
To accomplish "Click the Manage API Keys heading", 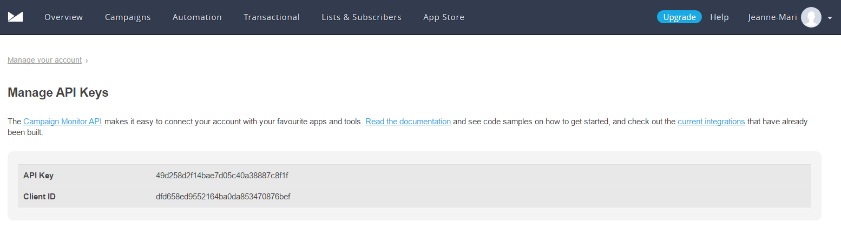I will point(58,92).
